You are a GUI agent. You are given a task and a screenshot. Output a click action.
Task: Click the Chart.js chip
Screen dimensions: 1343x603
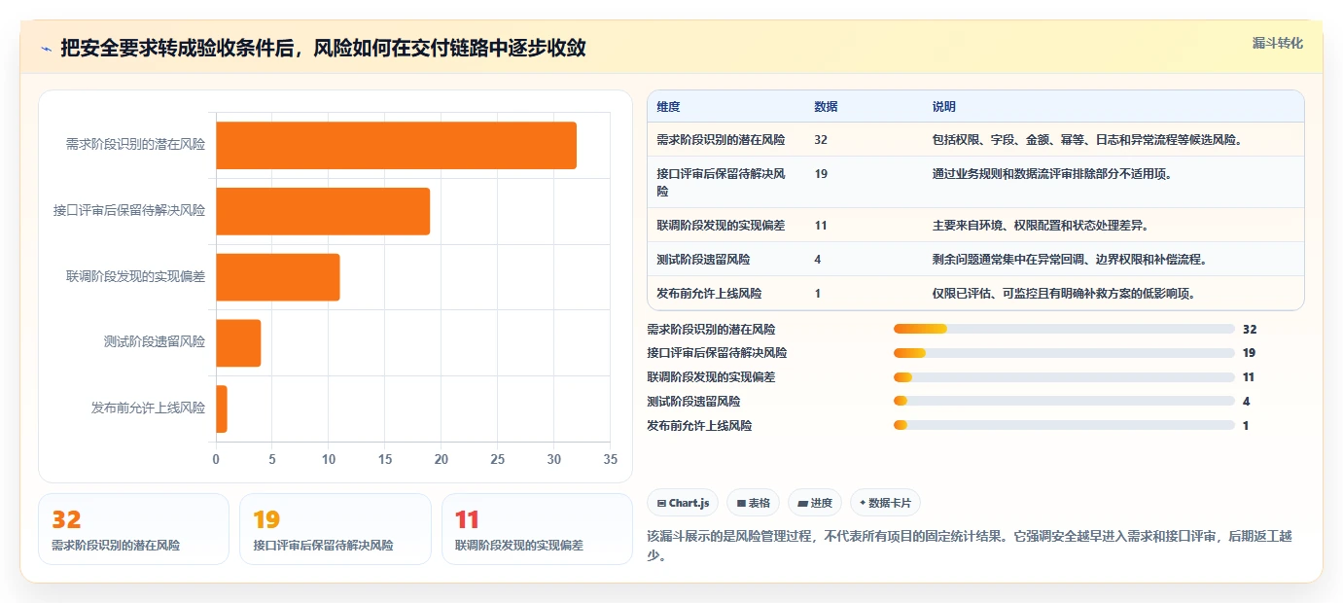click(684, 503)
